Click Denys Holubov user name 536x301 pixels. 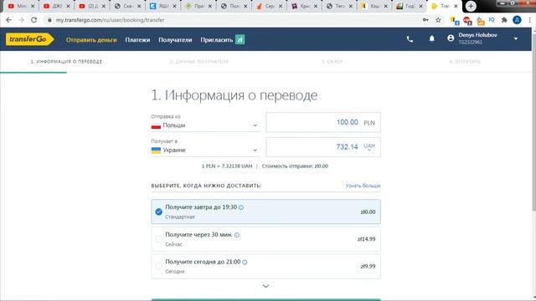click(x=477, y=35)
